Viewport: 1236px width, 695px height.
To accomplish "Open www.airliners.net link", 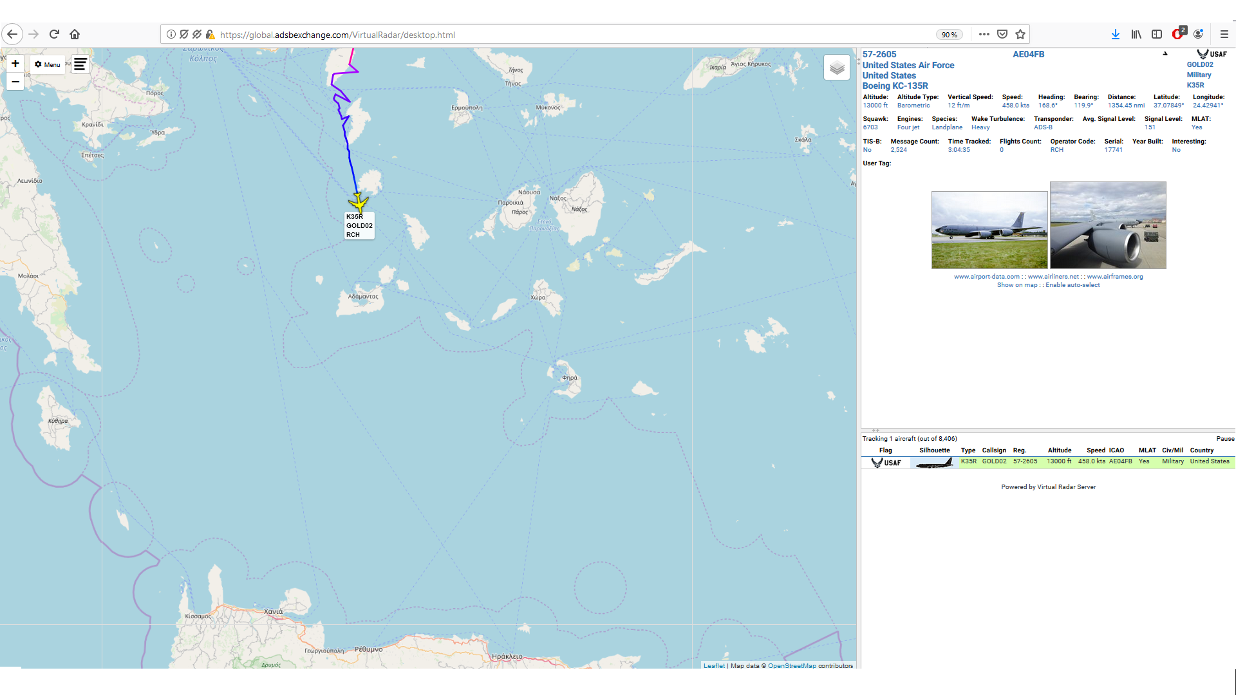I will click(1053, 277).
